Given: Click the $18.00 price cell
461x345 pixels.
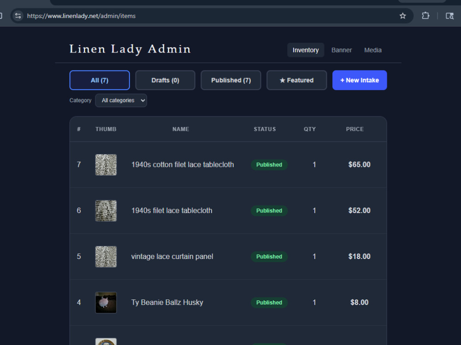Looking at the screenshot, I should tap(359, 256).
